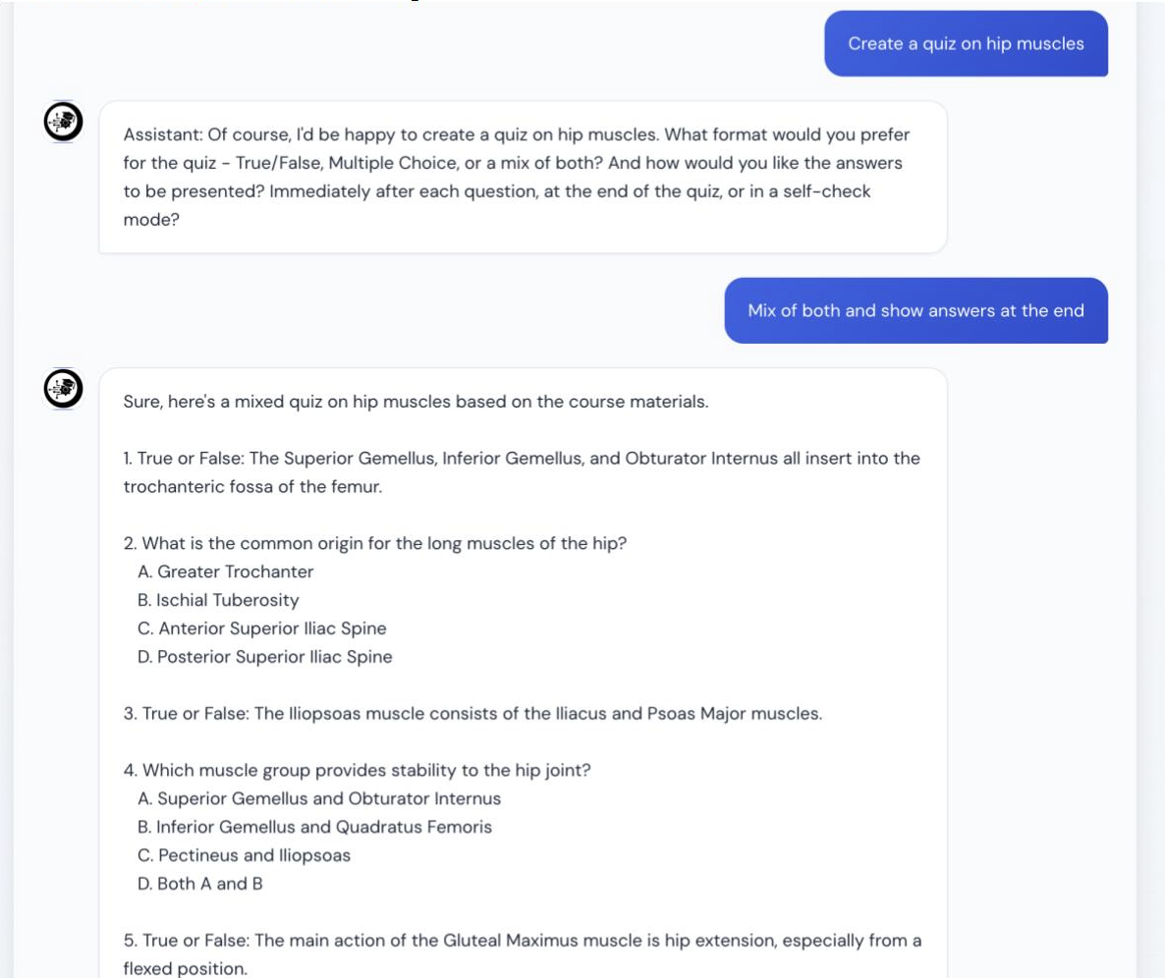Viewport: 1165px width, 978px height.
Task: Choose 'C. Pectineus and Iliopsoas'
Action: (x=245, y=855)
